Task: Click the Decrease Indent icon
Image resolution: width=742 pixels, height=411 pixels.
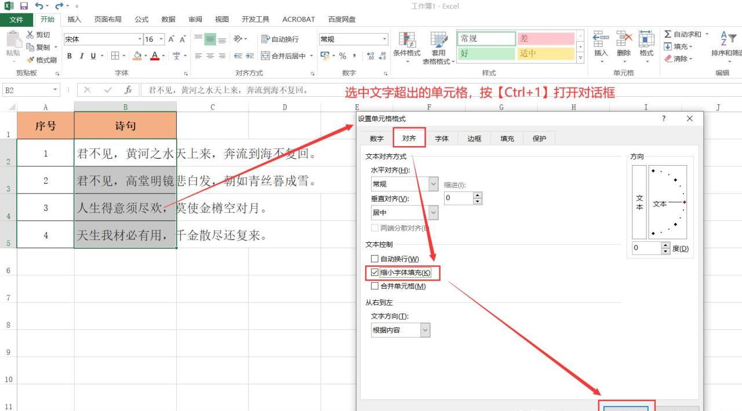Action: coord(237,56)
